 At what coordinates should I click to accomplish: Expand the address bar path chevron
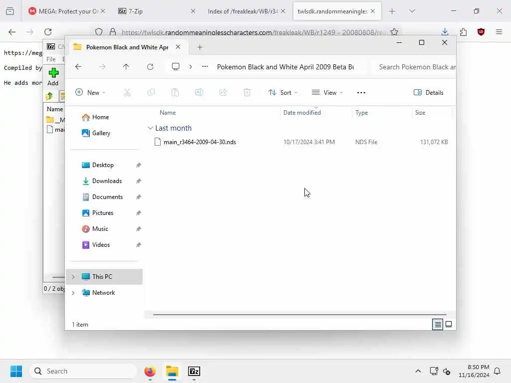pos(191,67)
